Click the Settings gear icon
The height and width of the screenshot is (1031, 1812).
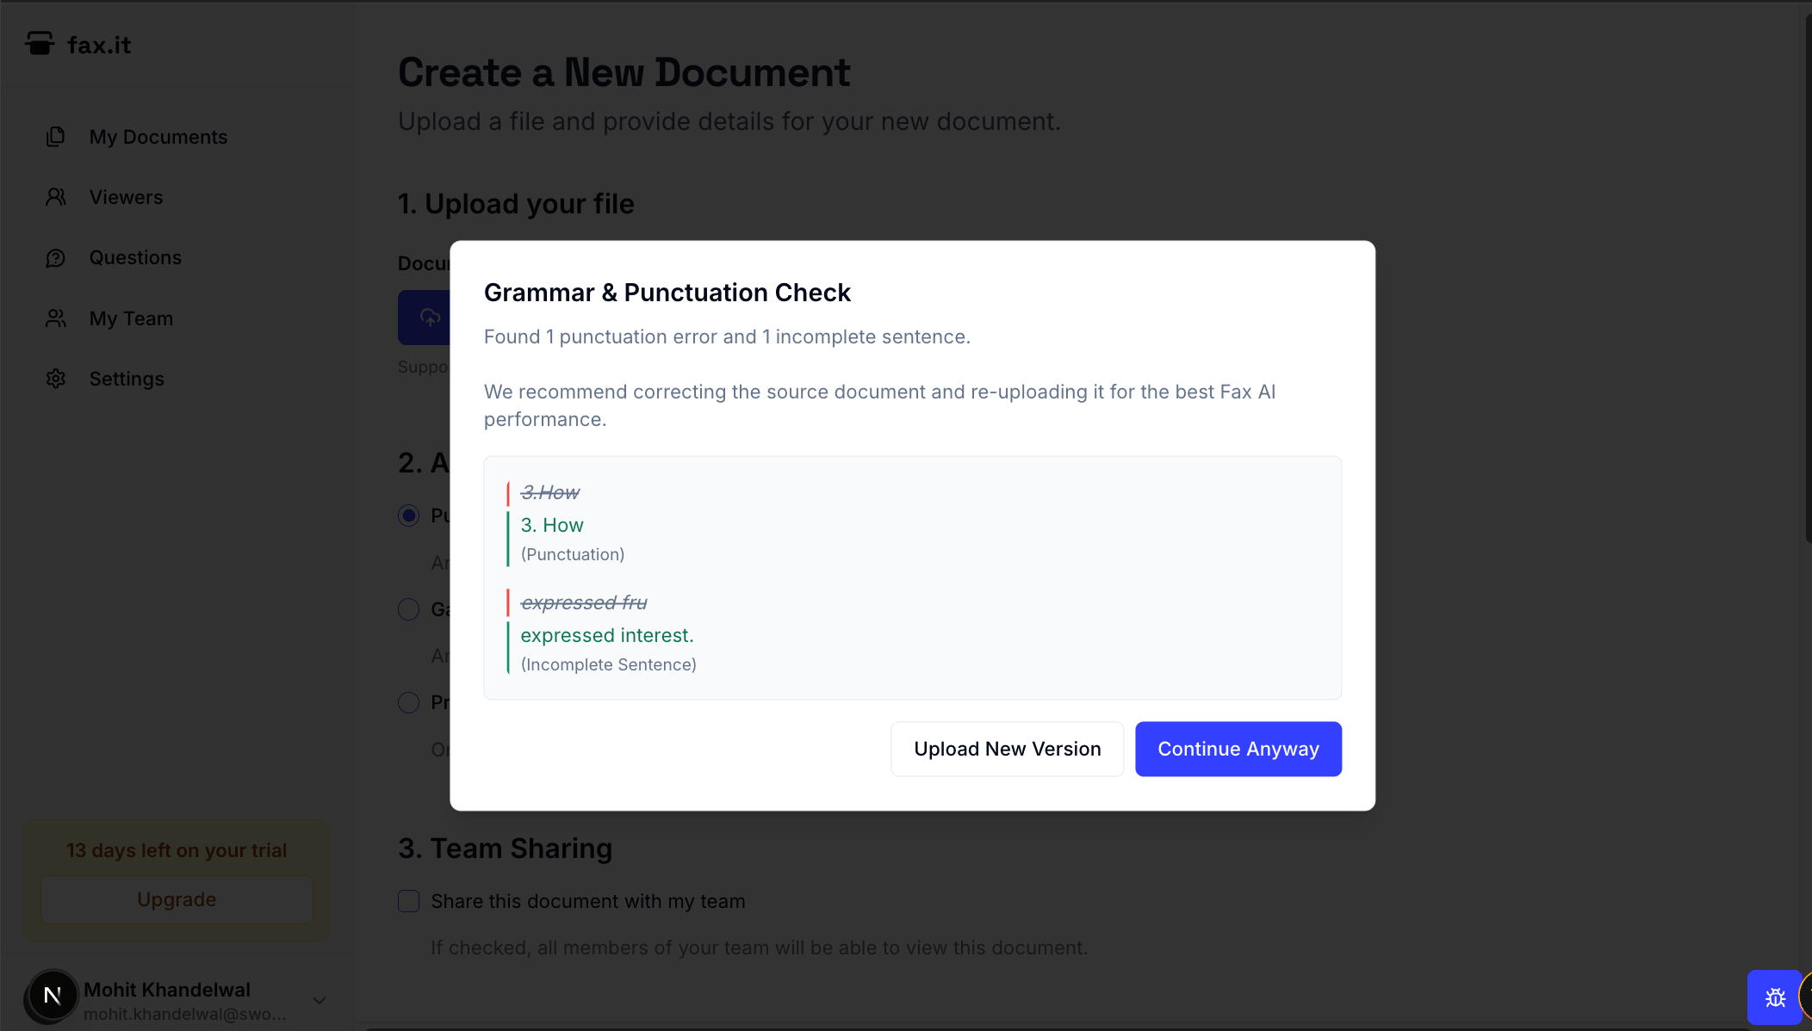click(x=56, y=379)
